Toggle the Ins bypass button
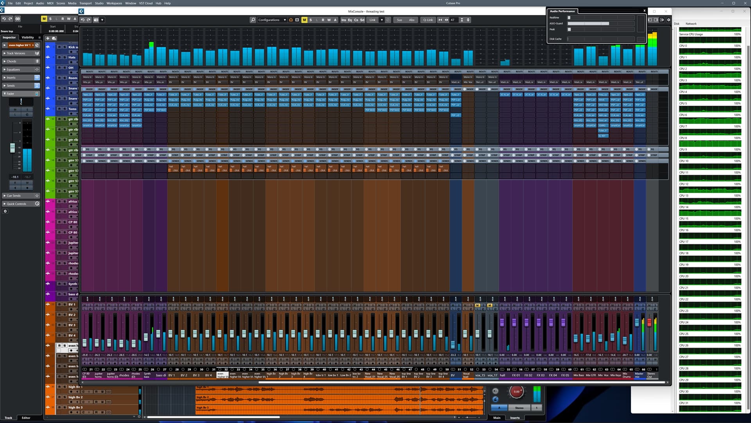751x423 pixels. 343,20
